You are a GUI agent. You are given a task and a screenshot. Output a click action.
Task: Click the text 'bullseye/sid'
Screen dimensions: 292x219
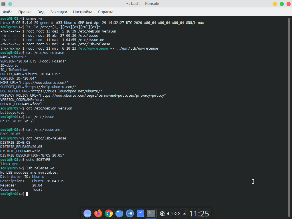point(12,112)
